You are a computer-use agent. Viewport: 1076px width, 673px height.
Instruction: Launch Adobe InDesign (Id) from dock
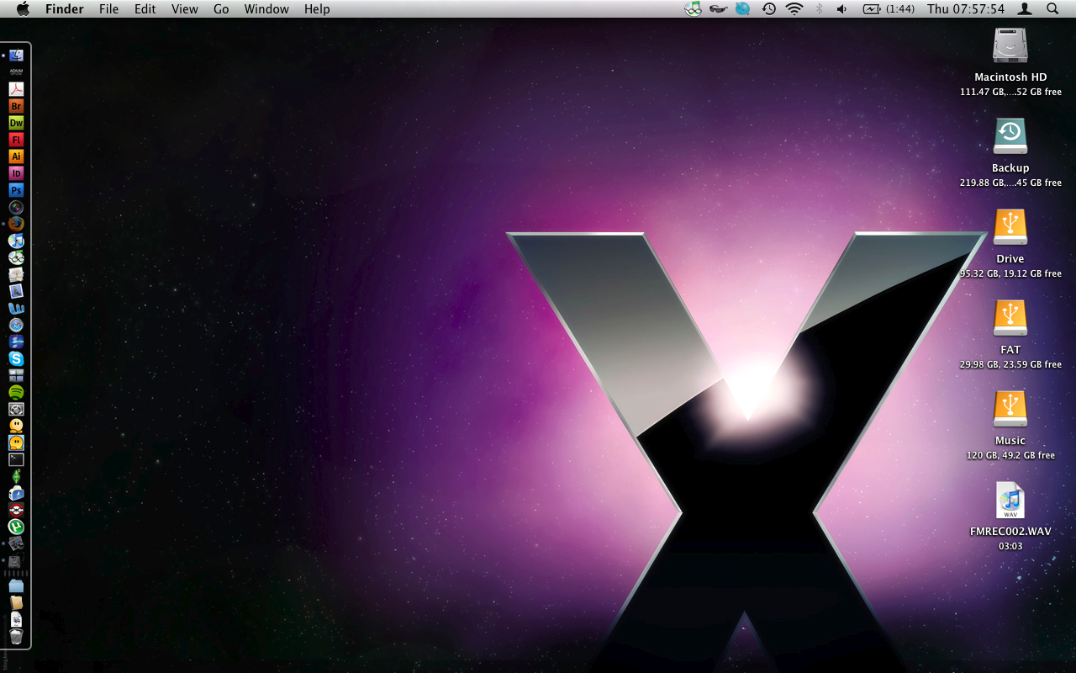coord(16,173)
